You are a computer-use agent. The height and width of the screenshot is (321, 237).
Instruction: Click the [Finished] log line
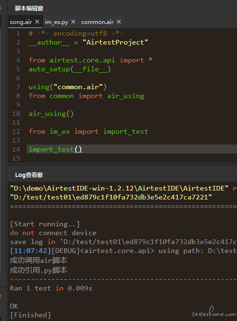(x=31, y=315)
